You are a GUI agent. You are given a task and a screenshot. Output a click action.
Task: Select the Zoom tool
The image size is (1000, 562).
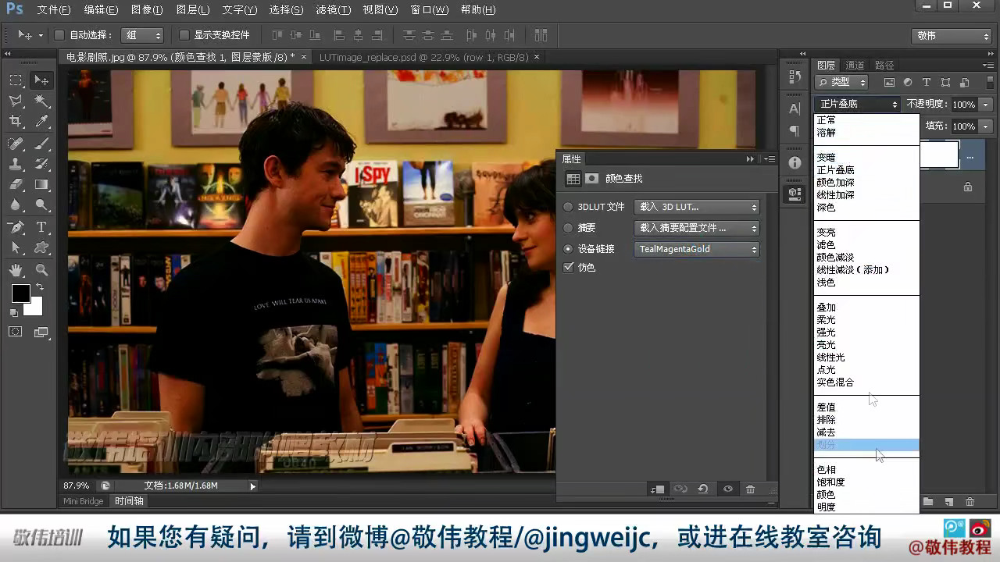click(41, 270)
